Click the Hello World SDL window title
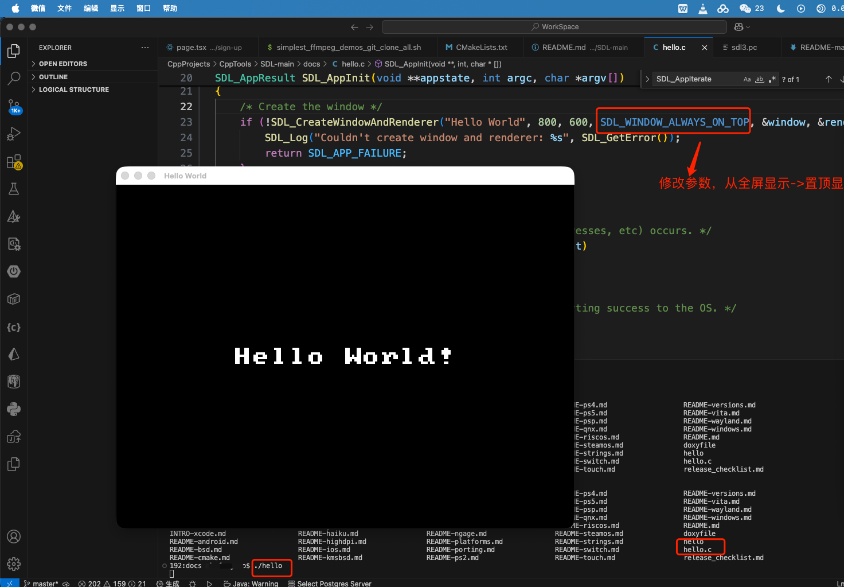The height and width of the screenshot is (587, 844). click(x=185, y=176)
